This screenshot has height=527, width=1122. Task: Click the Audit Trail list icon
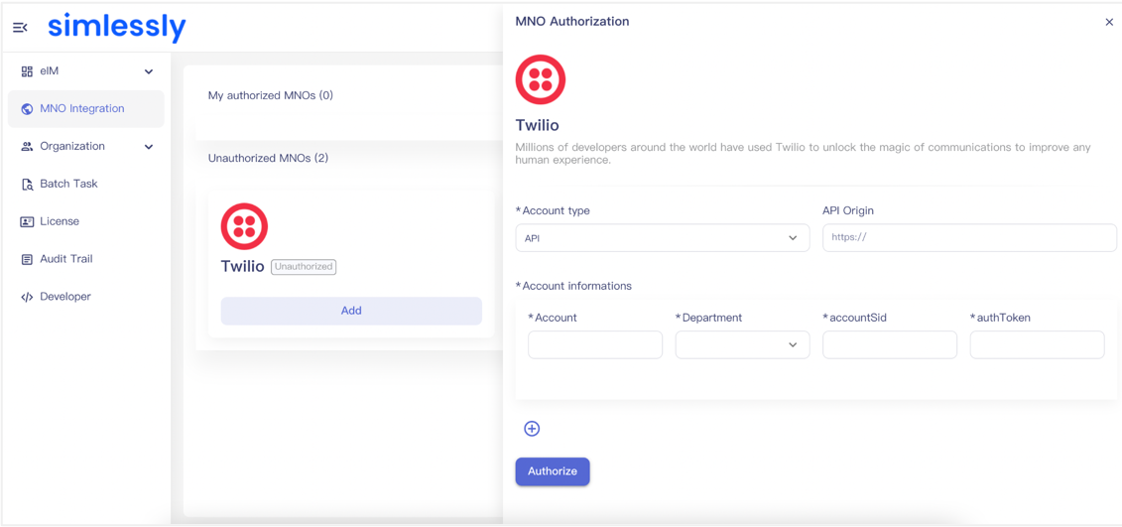pos(27,259)
